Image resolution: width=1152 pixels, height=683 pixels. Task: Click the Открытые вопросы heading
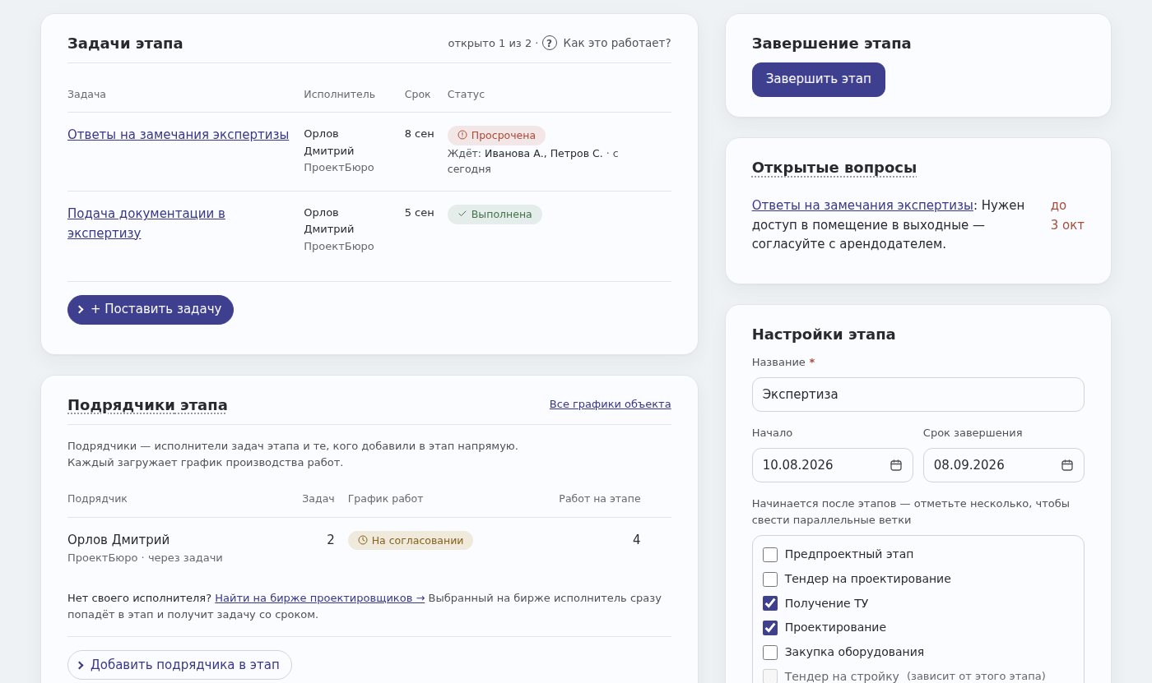[834, 168]
